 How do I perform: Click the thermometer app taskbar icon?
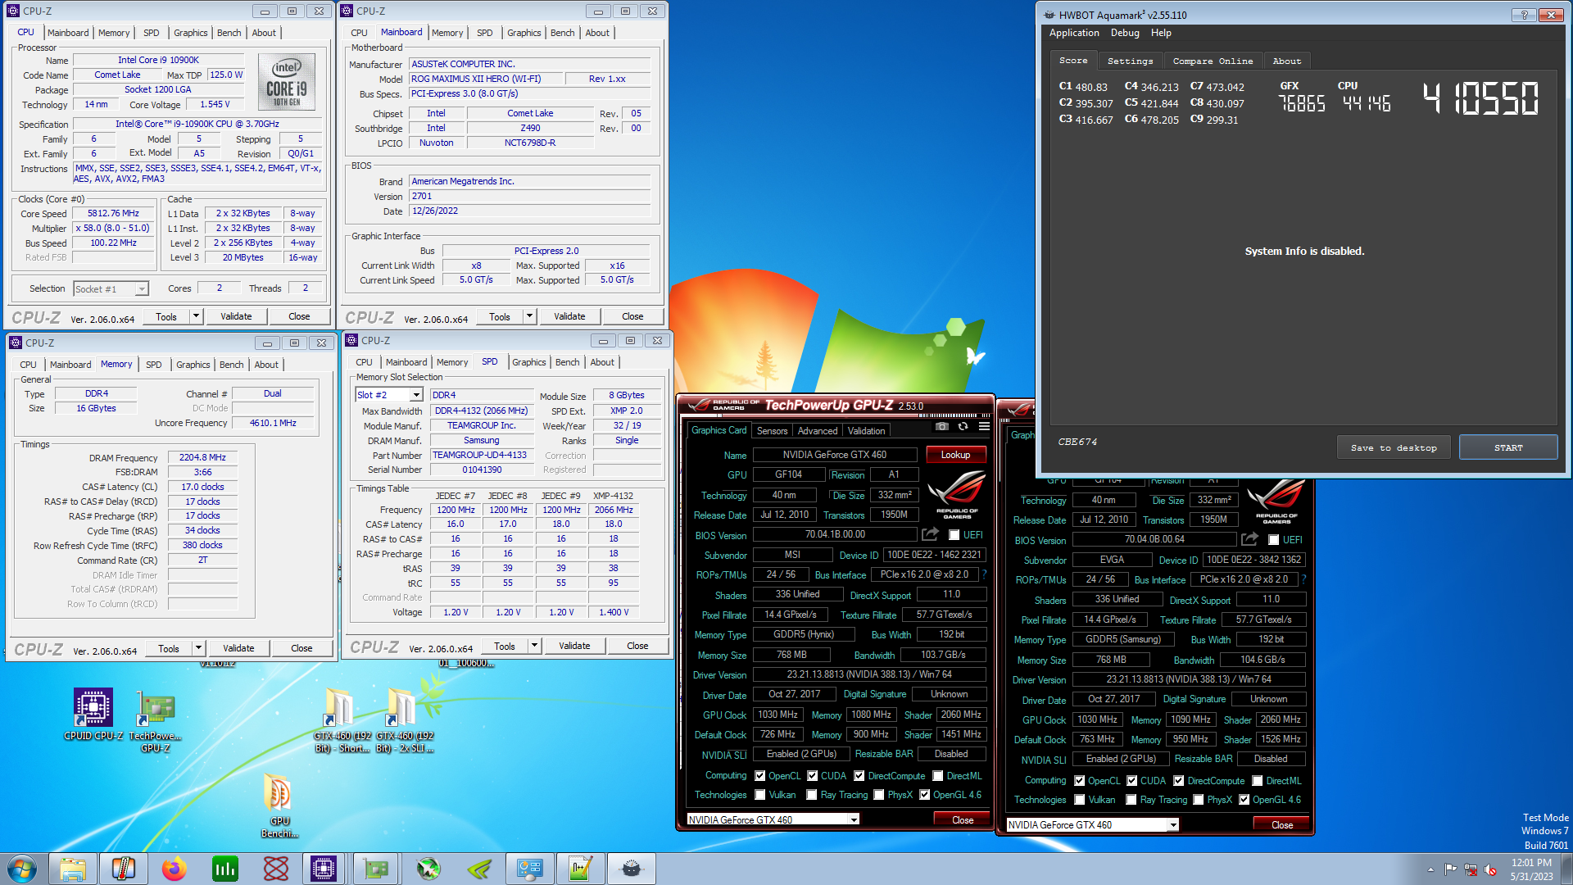pos(124,869)
